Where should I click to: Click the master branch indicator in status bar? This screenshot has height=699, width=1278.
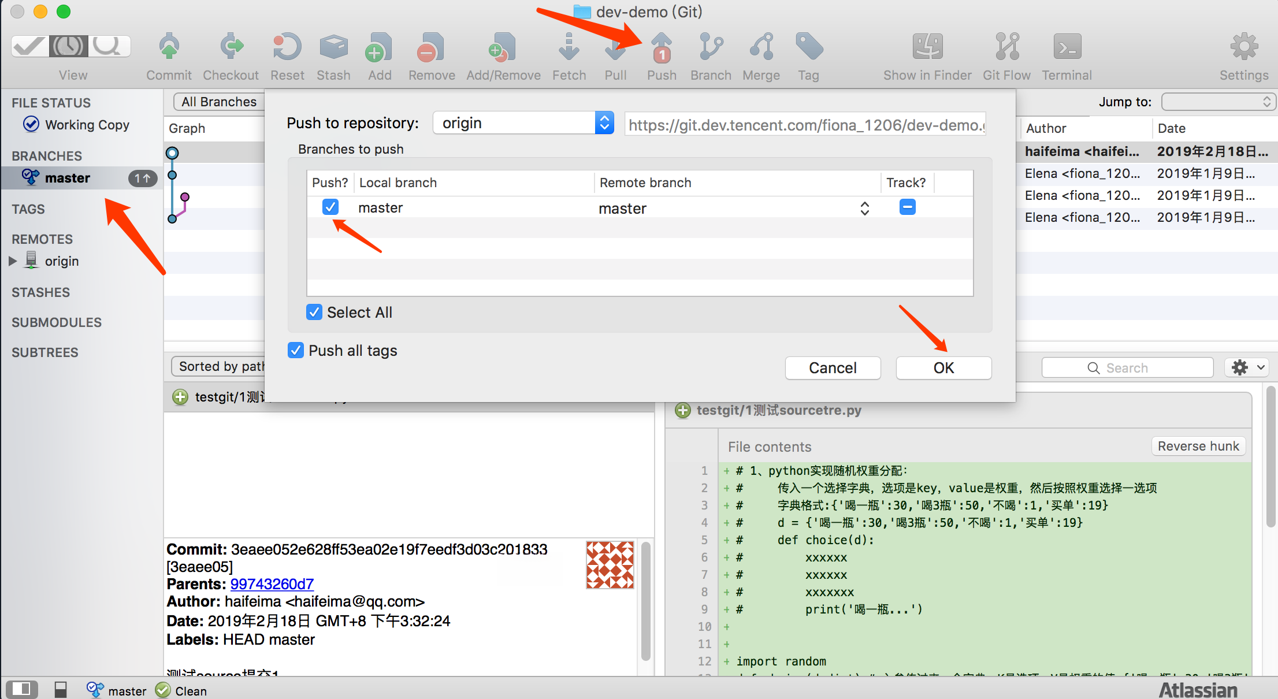pyautogui.click(x=116, y=690)
